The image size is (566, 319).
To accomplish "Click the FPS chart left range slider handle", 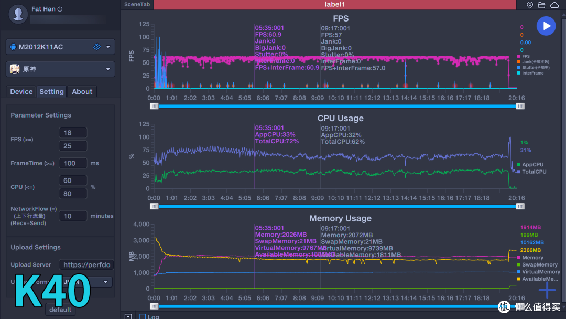I will (x=154, y=105).
